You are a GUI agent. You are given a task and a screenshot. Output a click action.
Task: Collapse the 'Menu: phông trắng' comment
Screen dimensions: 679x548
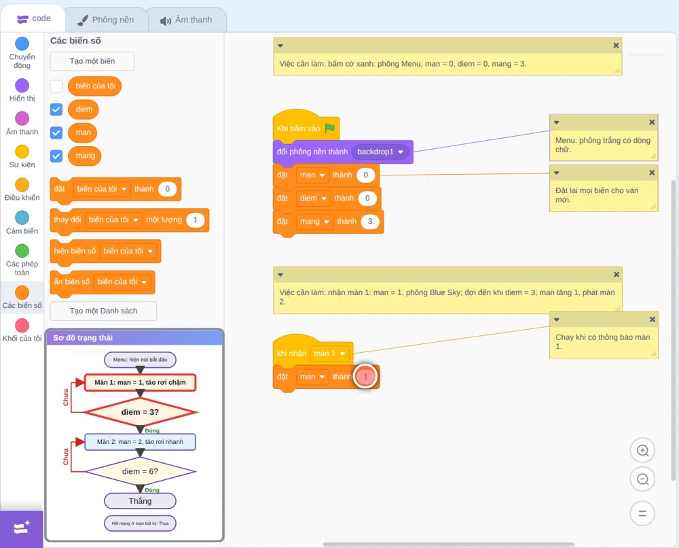point(557,122)
